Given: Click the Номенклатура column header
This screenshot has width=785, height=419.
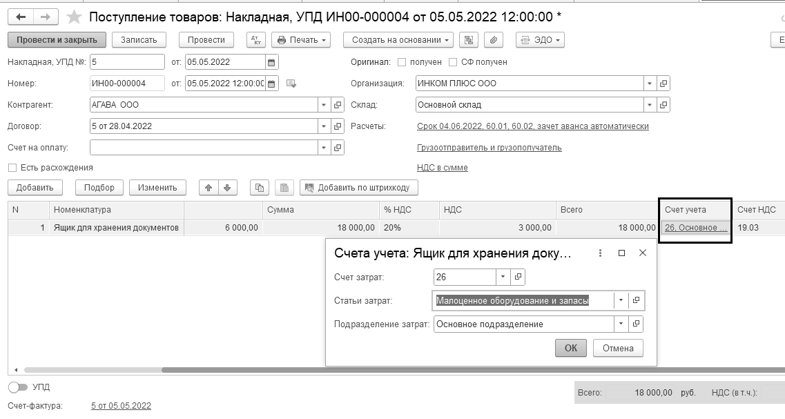Looking at the screenshot, I should pos(116,210).
